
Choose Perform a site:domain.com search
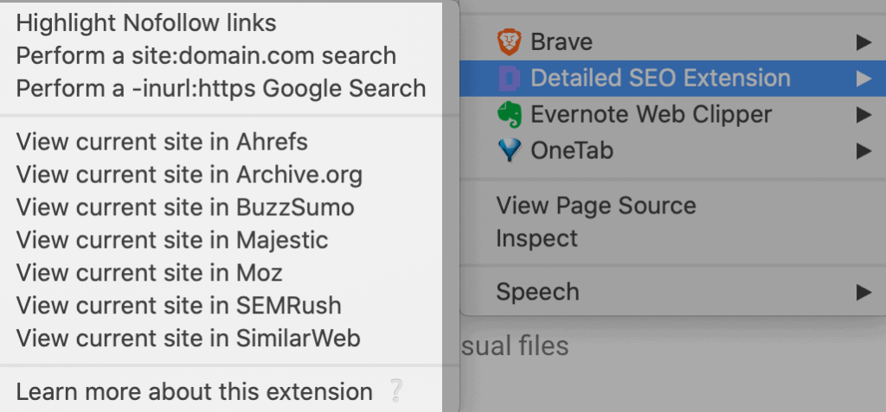coord(206,55)
